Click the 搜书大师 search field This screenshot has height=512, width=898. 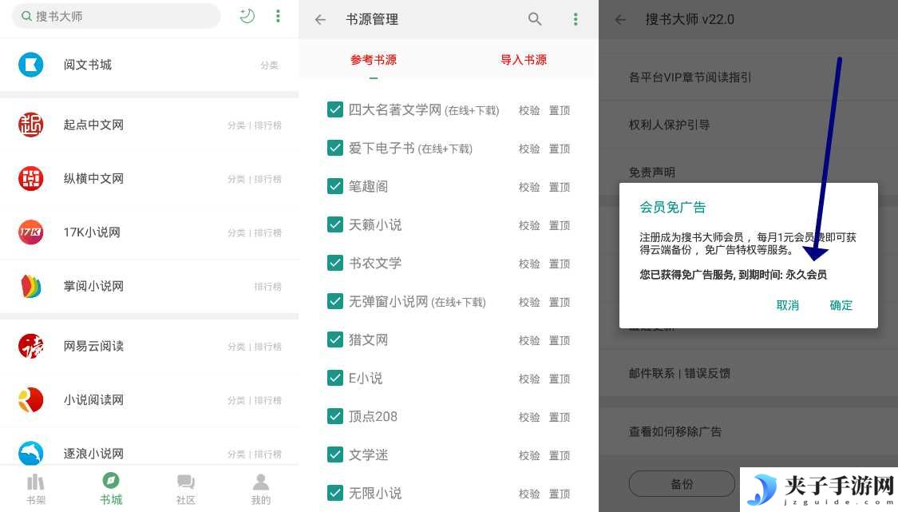tap(117, 16)
